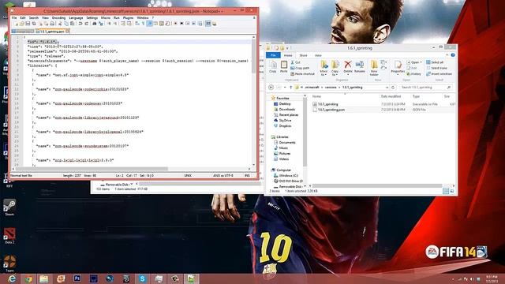The height and width of the screenshot is (284, 505).
Task: Start macro recording in Notepad++ toolbar
Action: (175, 24)
